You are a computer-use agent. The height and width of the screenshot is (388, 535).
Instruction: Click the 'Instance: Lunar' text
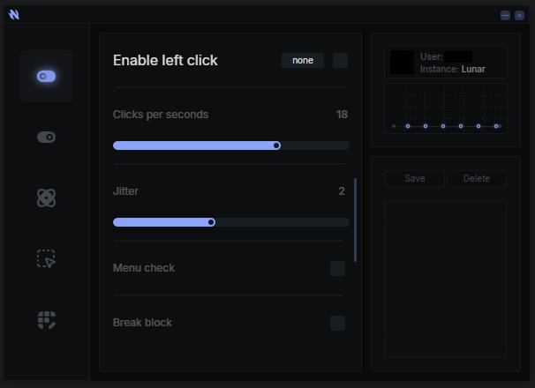coord(452,69)
